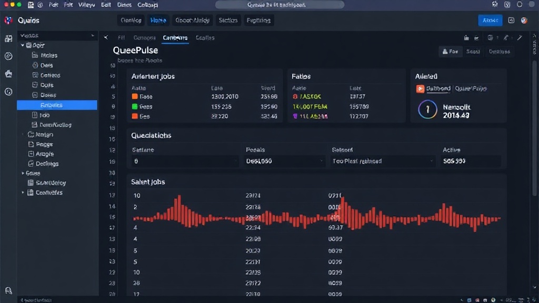
Task: Click the globe icon in content toolbar
Action: [490, 37]
